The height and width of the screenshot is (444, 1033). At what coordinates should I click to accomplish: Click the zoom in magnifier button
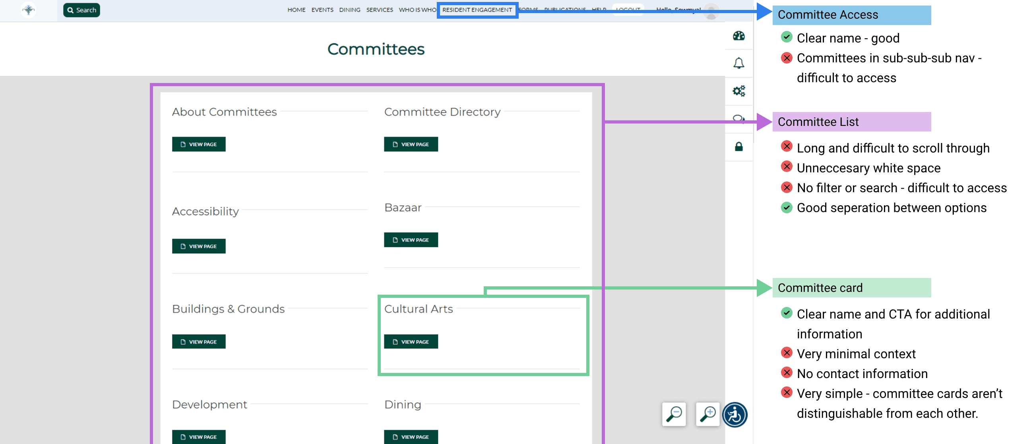click(x=707, y=414)
